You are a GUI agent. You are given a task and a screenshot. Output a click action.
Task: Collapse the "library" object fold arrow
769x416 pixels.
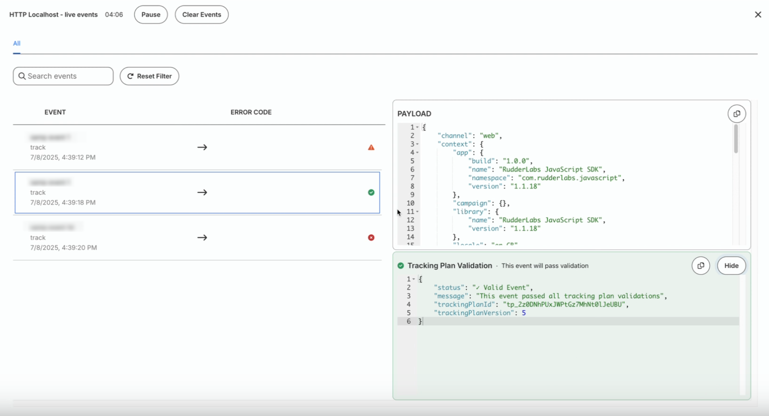click(x=417, y=212)
